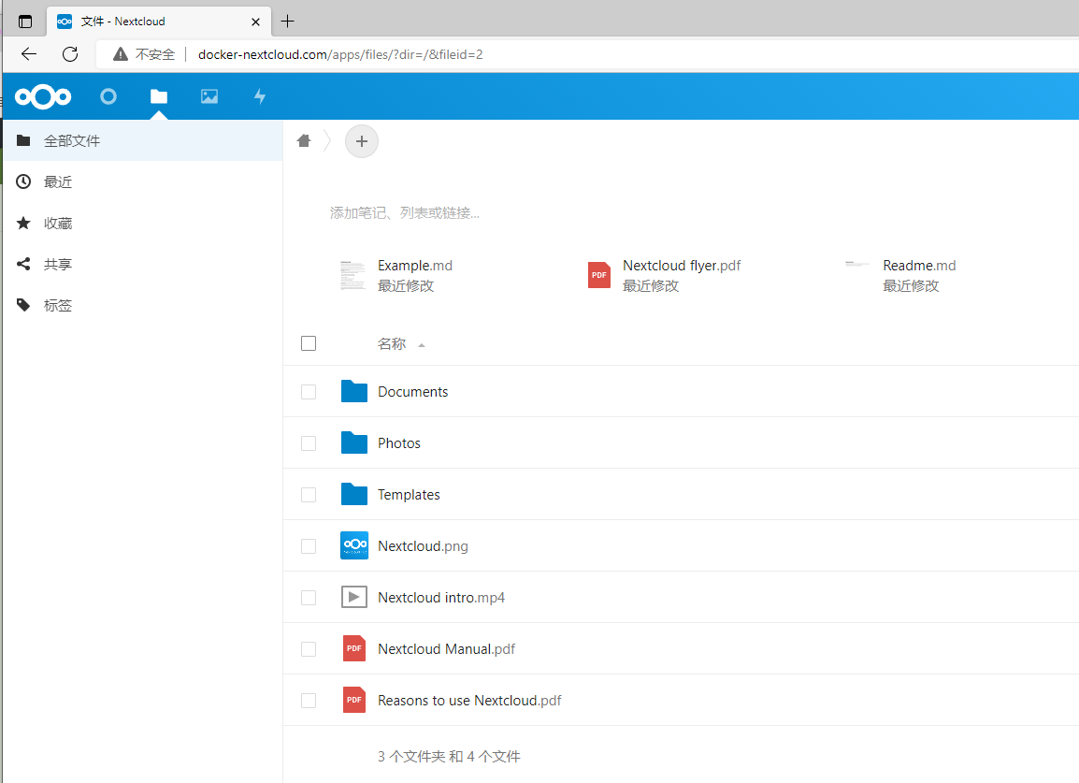1079x783 pixels.
Task: Open the file Nextcloud Manual.pdf
Action: (446, 649)
